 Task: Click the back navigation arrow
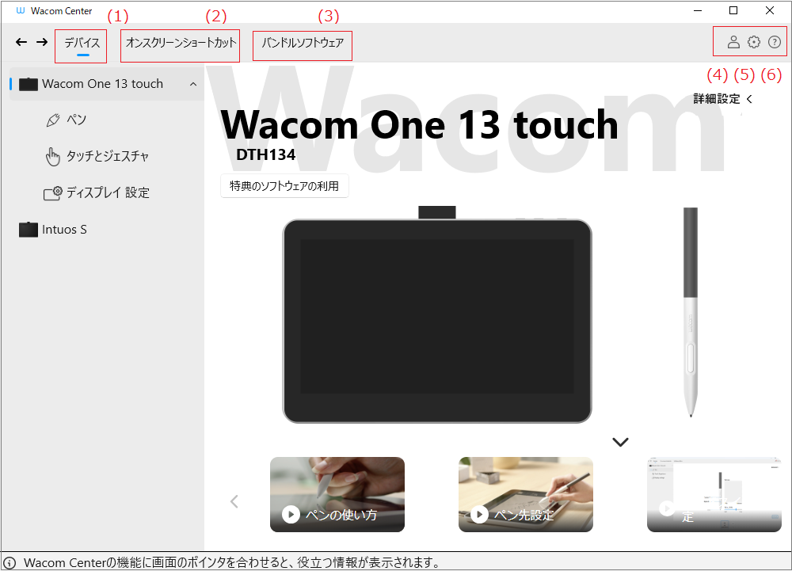pyautogui.click(x=21, y=42)
